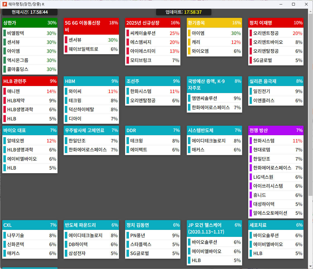Click the CXL theme header

(30, 225)
